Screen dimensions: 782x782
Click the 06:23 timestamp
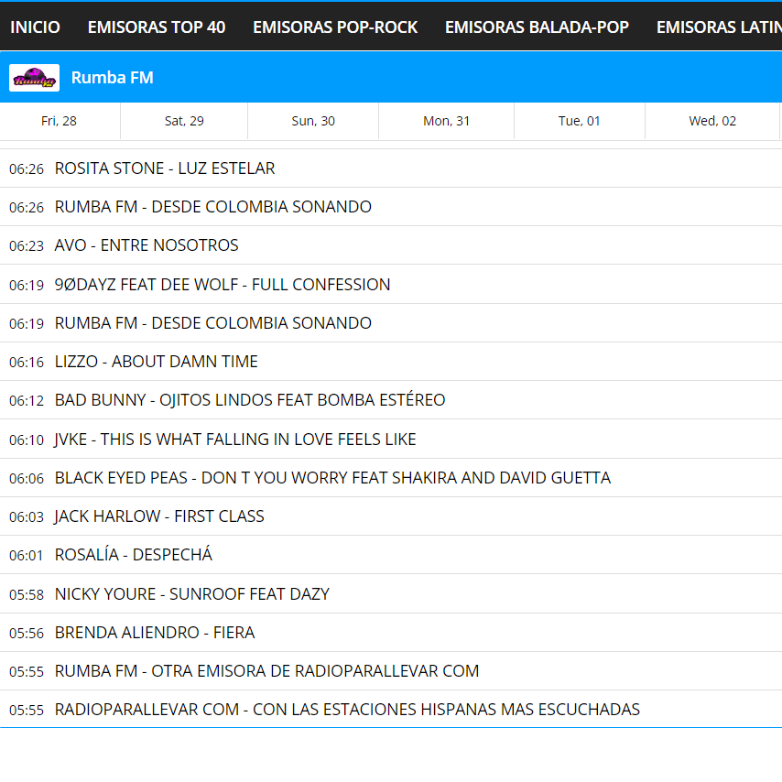27,246
